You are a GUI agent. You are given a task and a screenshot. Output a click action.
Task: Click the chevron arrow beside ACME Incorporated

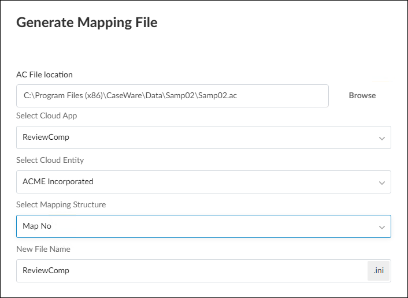381,182
